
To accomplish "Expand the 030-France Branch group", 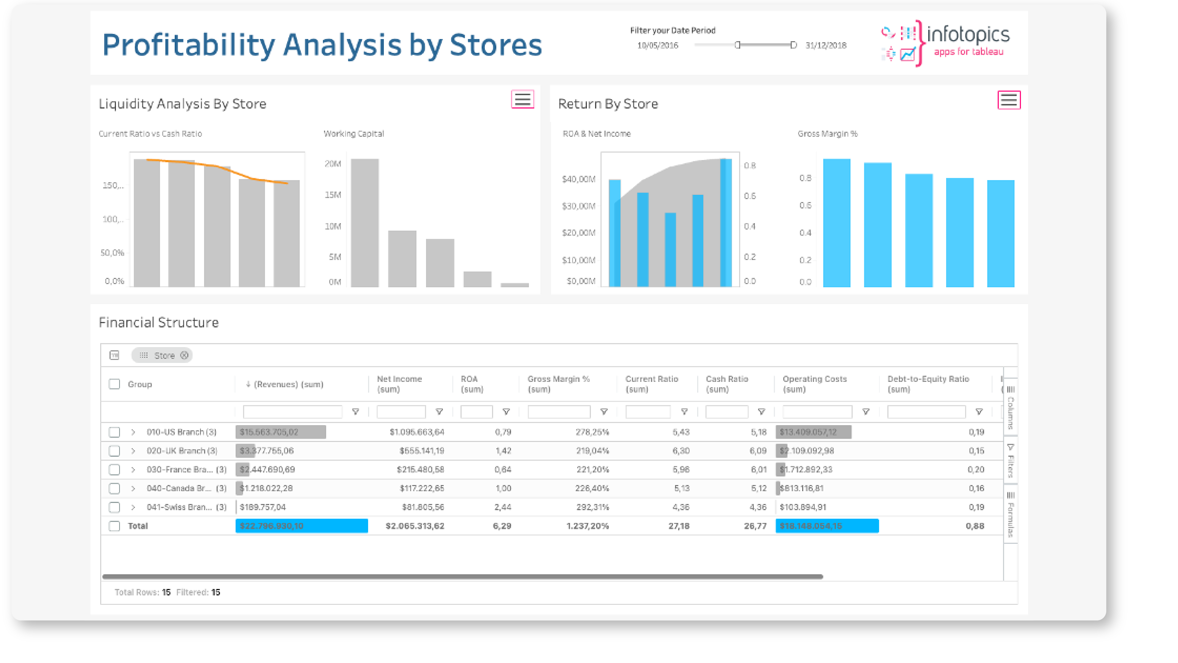I will pos(133,470).
